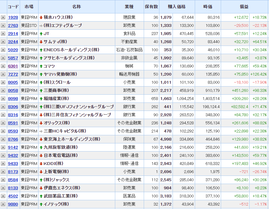This screenshot has width=269, height=209.
Task: Select the market value 1,403,514
Action: 211,99
